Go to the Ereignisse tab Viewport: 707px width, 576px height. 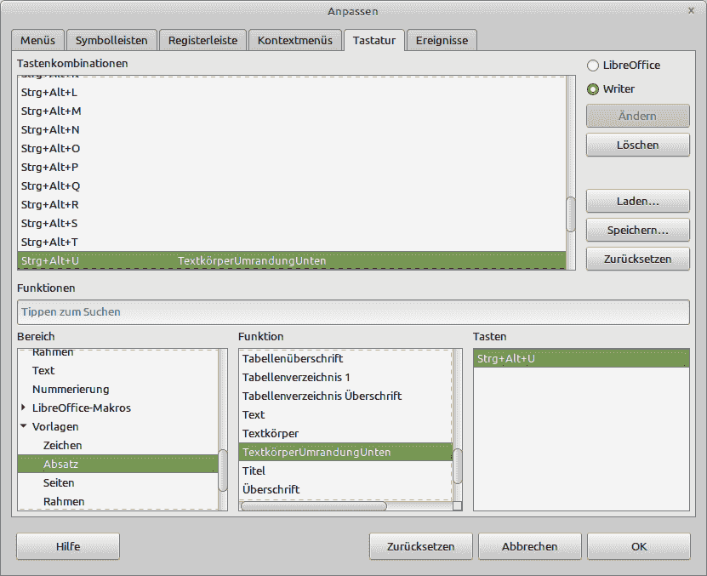click(x=442, y=40)
